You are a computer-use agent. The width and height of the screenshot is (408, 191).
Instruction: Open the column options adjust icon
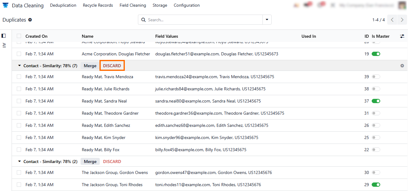point(402,36)
